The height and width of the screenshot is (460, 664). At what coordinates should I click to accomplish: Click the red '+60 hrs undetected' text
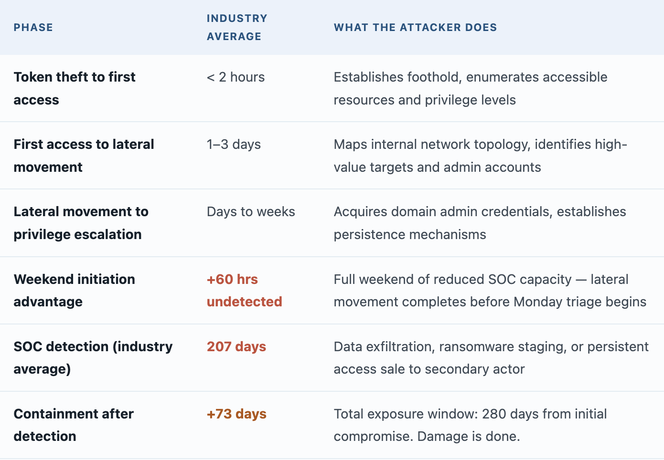tap(244, 290)
